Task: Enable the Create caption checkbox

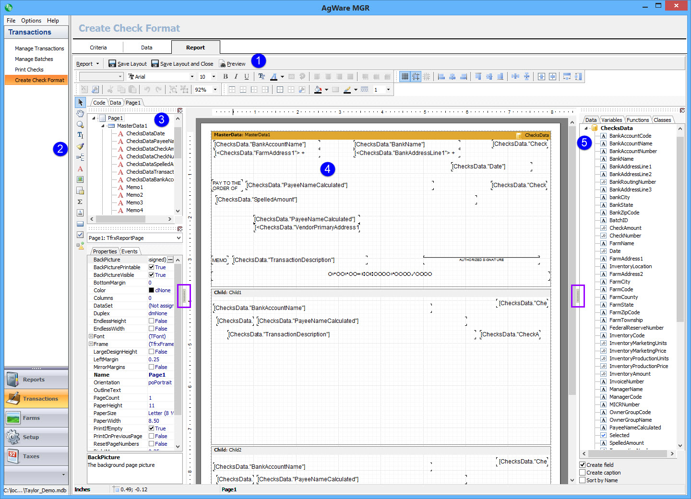Action: [583, 473]
